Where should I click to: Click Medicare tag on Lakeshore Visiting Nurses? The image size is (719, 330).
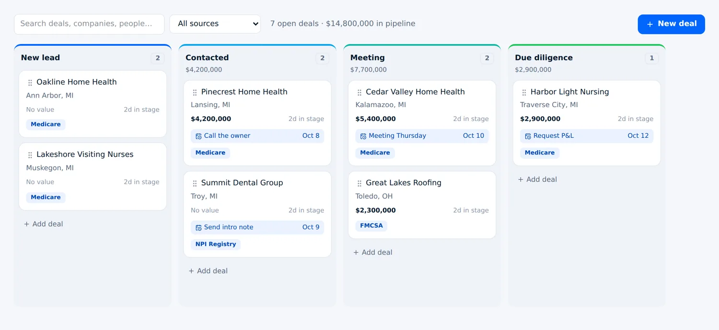[46, 197]
